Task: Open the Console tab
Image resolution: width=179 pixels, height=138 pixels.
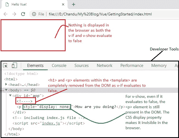Action: point(59,66)
